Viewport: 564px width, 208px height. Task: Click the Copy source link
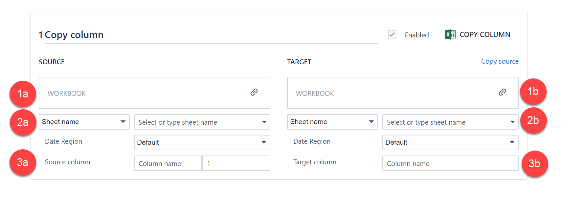point(500,61)
